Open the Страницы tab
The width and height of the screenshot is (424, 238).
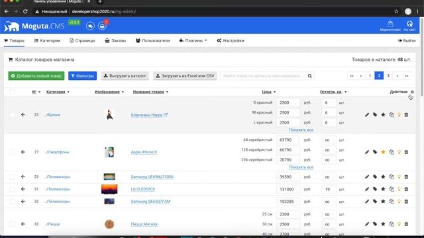pos(82,41)
